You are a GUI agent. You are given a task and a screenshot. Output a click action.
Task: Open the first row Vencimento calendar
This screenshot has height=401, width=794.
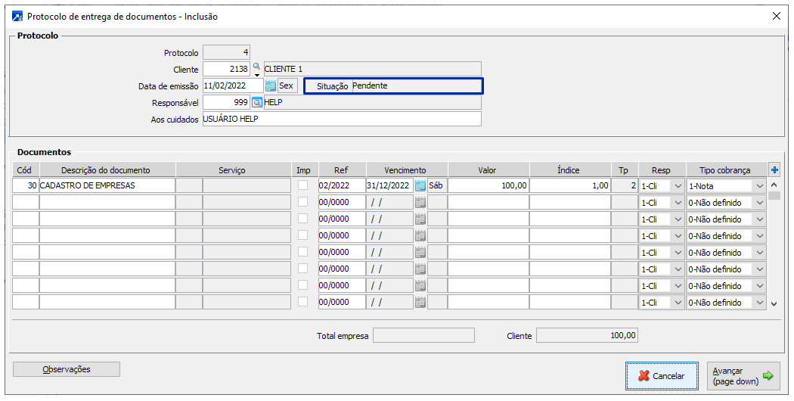click(420, 186)
